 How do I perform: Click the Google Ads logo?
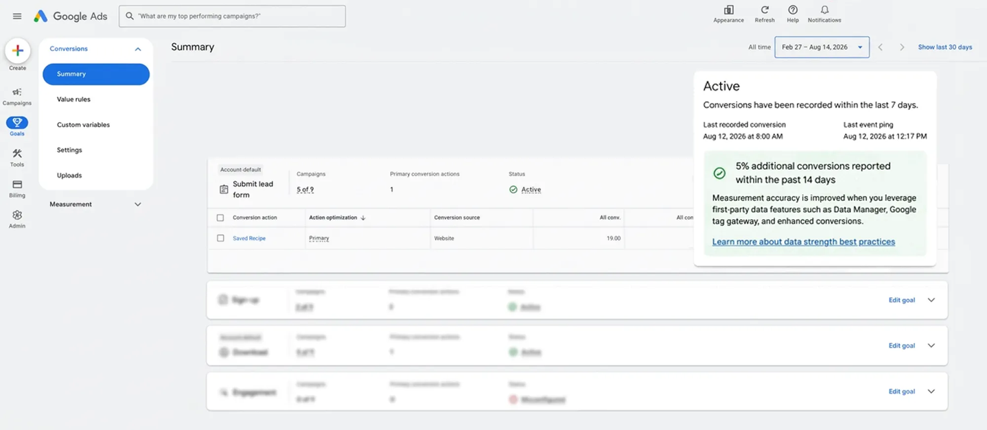pyautogui.click(x=71, y=16)
